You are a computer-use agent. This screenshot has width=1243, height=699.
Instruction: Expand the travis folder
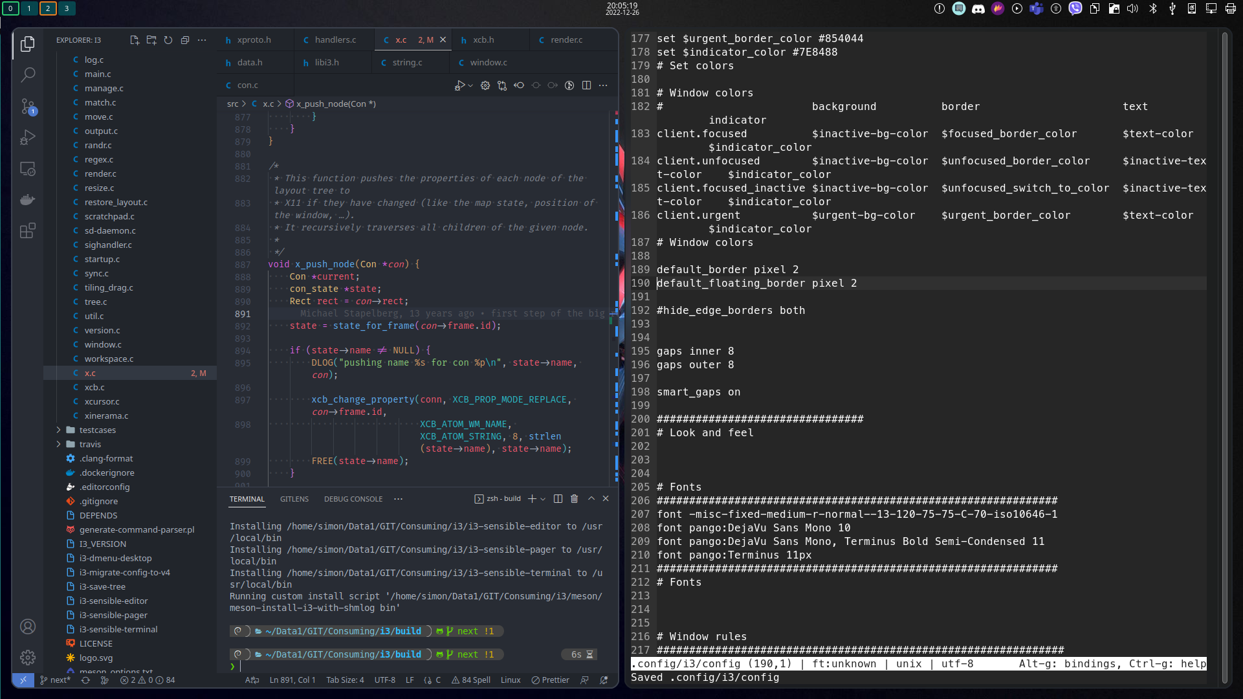pos(90,444)
